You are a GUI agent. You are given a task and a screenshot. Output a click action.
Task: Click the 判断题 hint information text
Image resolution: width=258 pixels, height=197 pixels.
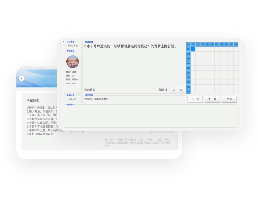(x=96, y=99)
